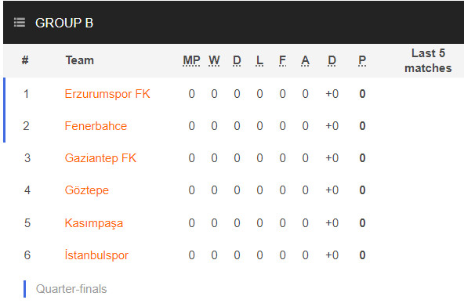Open the Göztepe team link
The image size is (464, 307).
(x=87, y=190)
